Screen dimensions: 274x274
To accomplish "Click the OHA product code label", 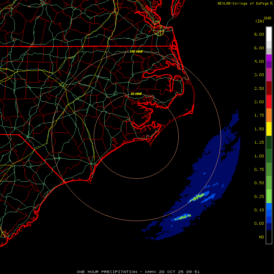I will coord(268,18).
